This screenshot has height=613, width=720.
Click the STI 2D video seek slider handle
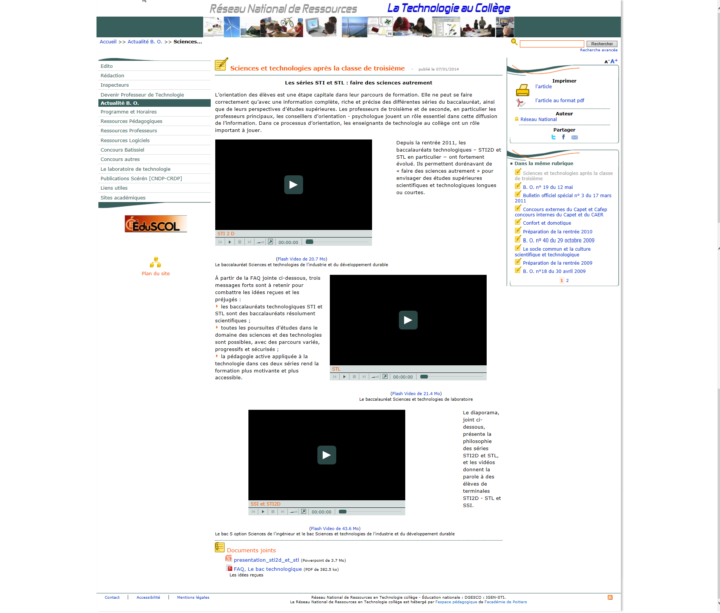[x=309, y=242]
